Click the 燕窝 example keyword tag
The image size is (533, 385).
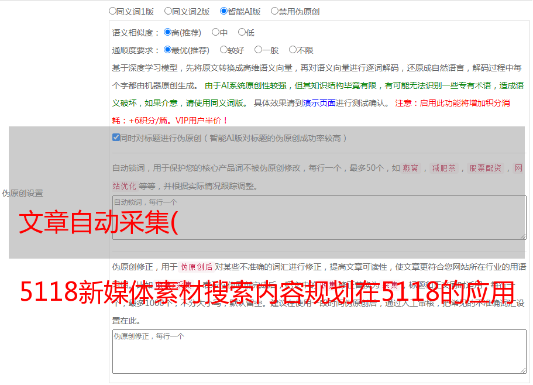click(411, 168)
